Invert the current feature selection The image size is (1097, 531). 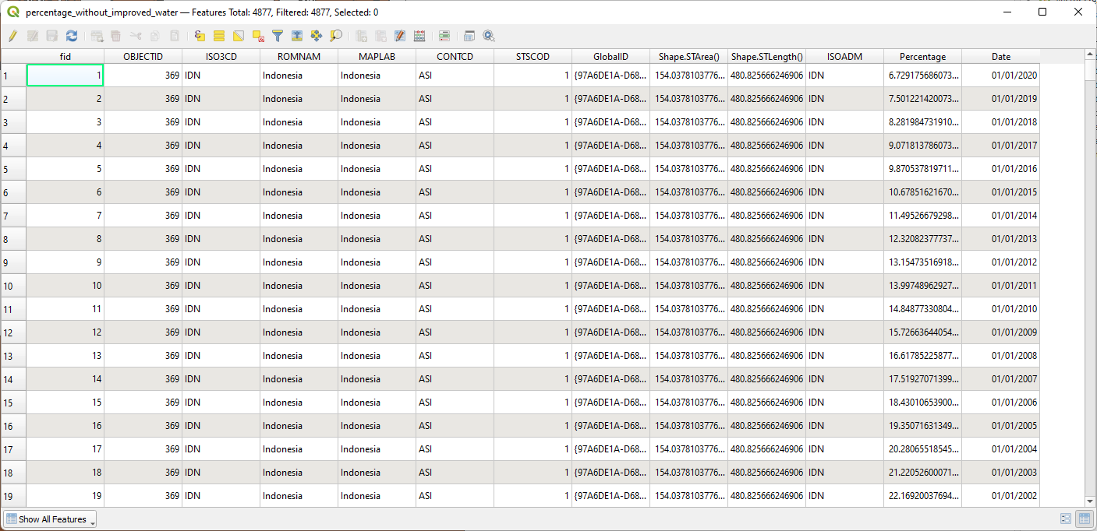click(x=239, y=36)
